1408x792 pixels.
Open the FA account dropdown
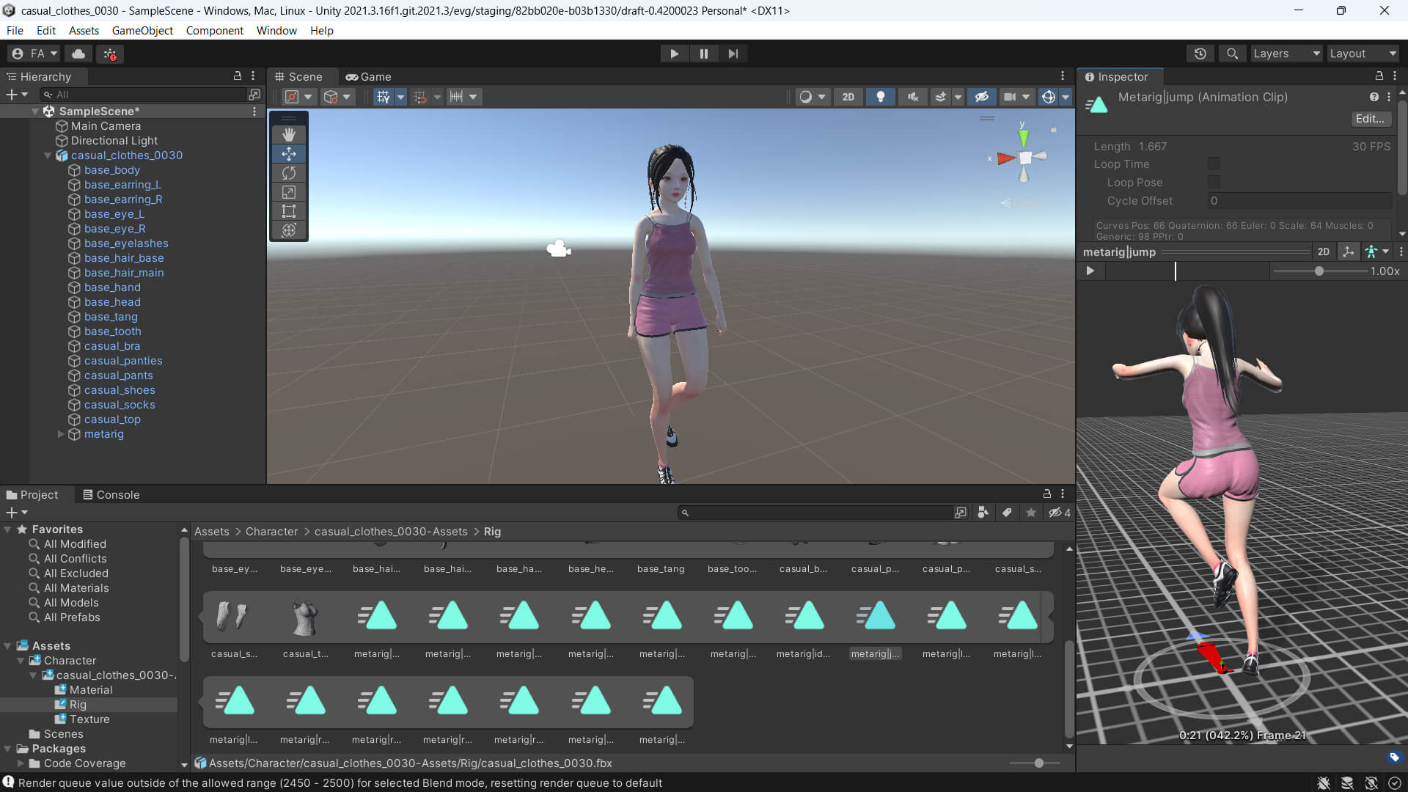[34, 54]
